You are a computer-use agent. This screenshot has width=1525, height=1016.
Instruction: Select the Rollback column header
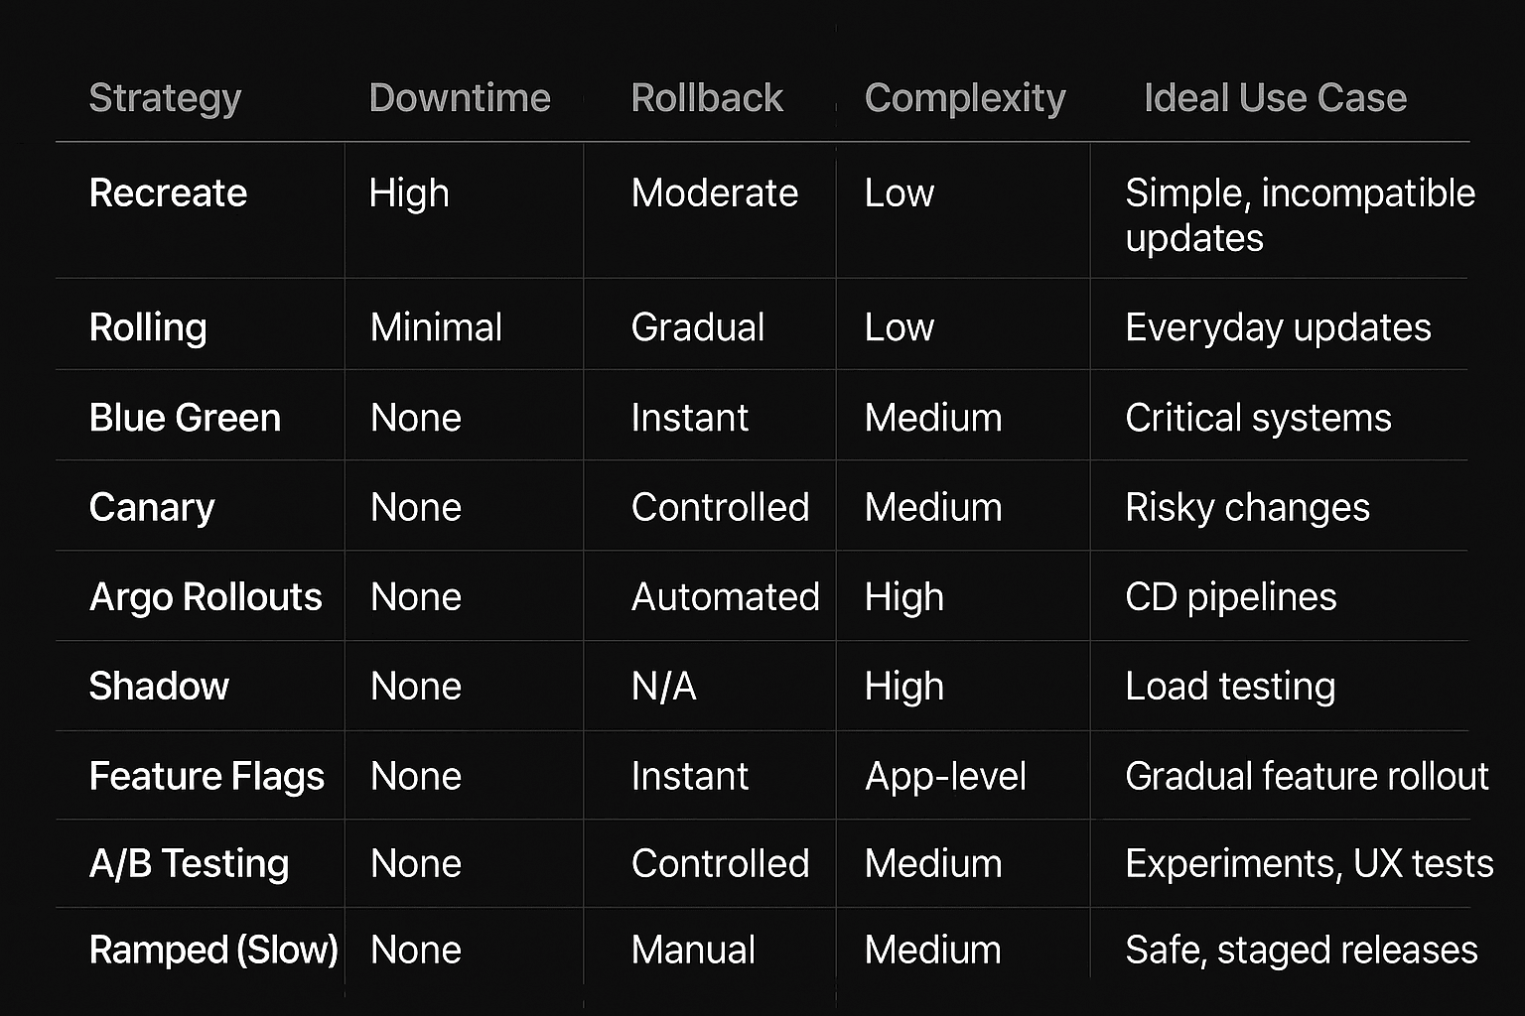[707, 98]
